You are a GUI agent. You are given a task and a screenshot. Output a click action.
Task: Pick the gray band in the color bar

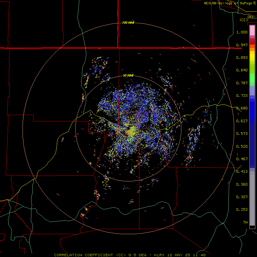(252, 198)
